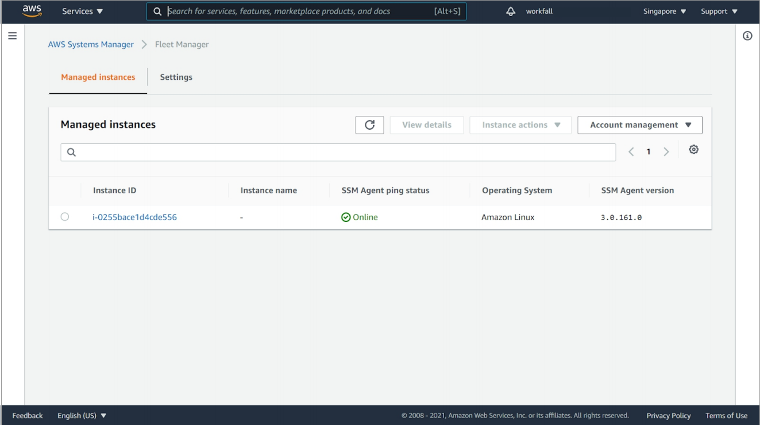760x425 pixels.
Task: Click the Fleet Manager breadcrumb text
Action: click(182, 45)
